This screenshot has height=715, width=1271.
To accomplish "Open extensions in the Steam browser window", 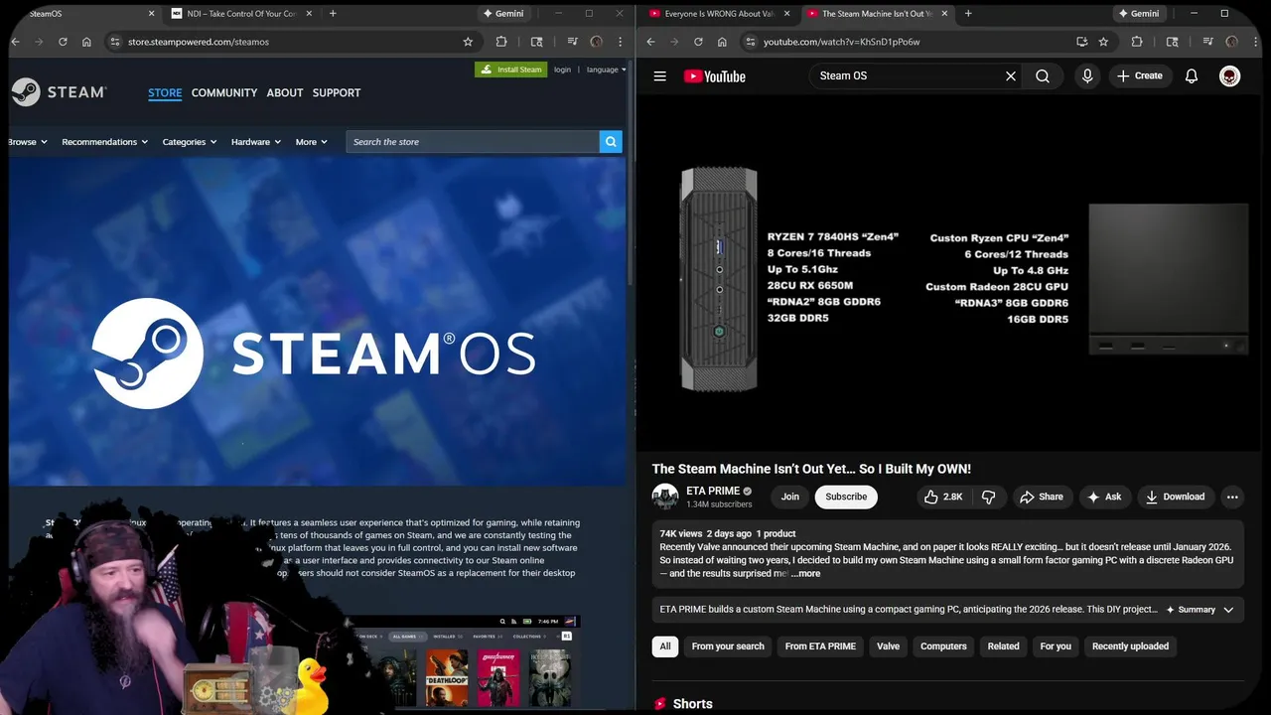I will point(501,42).
